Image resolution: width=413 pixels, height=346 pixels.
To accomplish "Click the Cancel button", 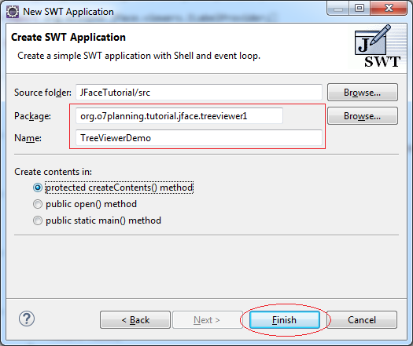I will (x=362, y=320).
